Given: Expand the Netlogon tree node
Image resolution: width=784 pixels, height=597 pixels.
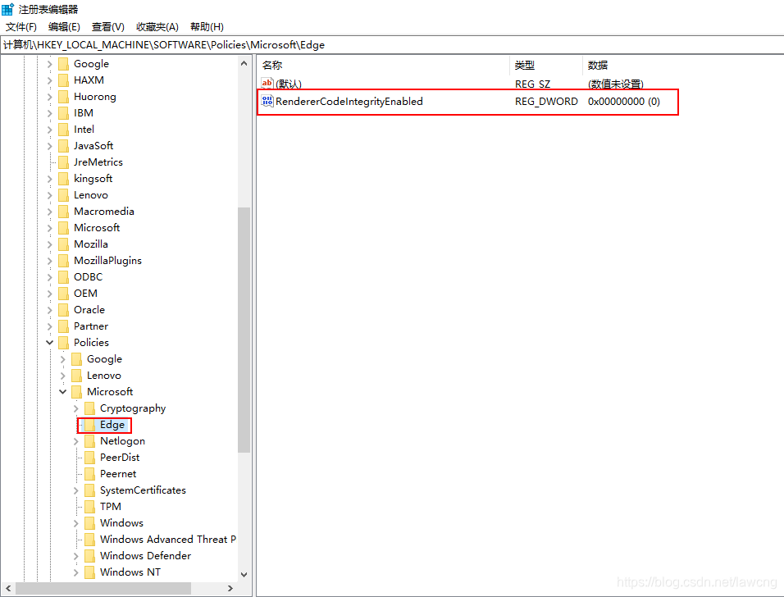Looking at the screenshot, I should (x=75, y=441).
